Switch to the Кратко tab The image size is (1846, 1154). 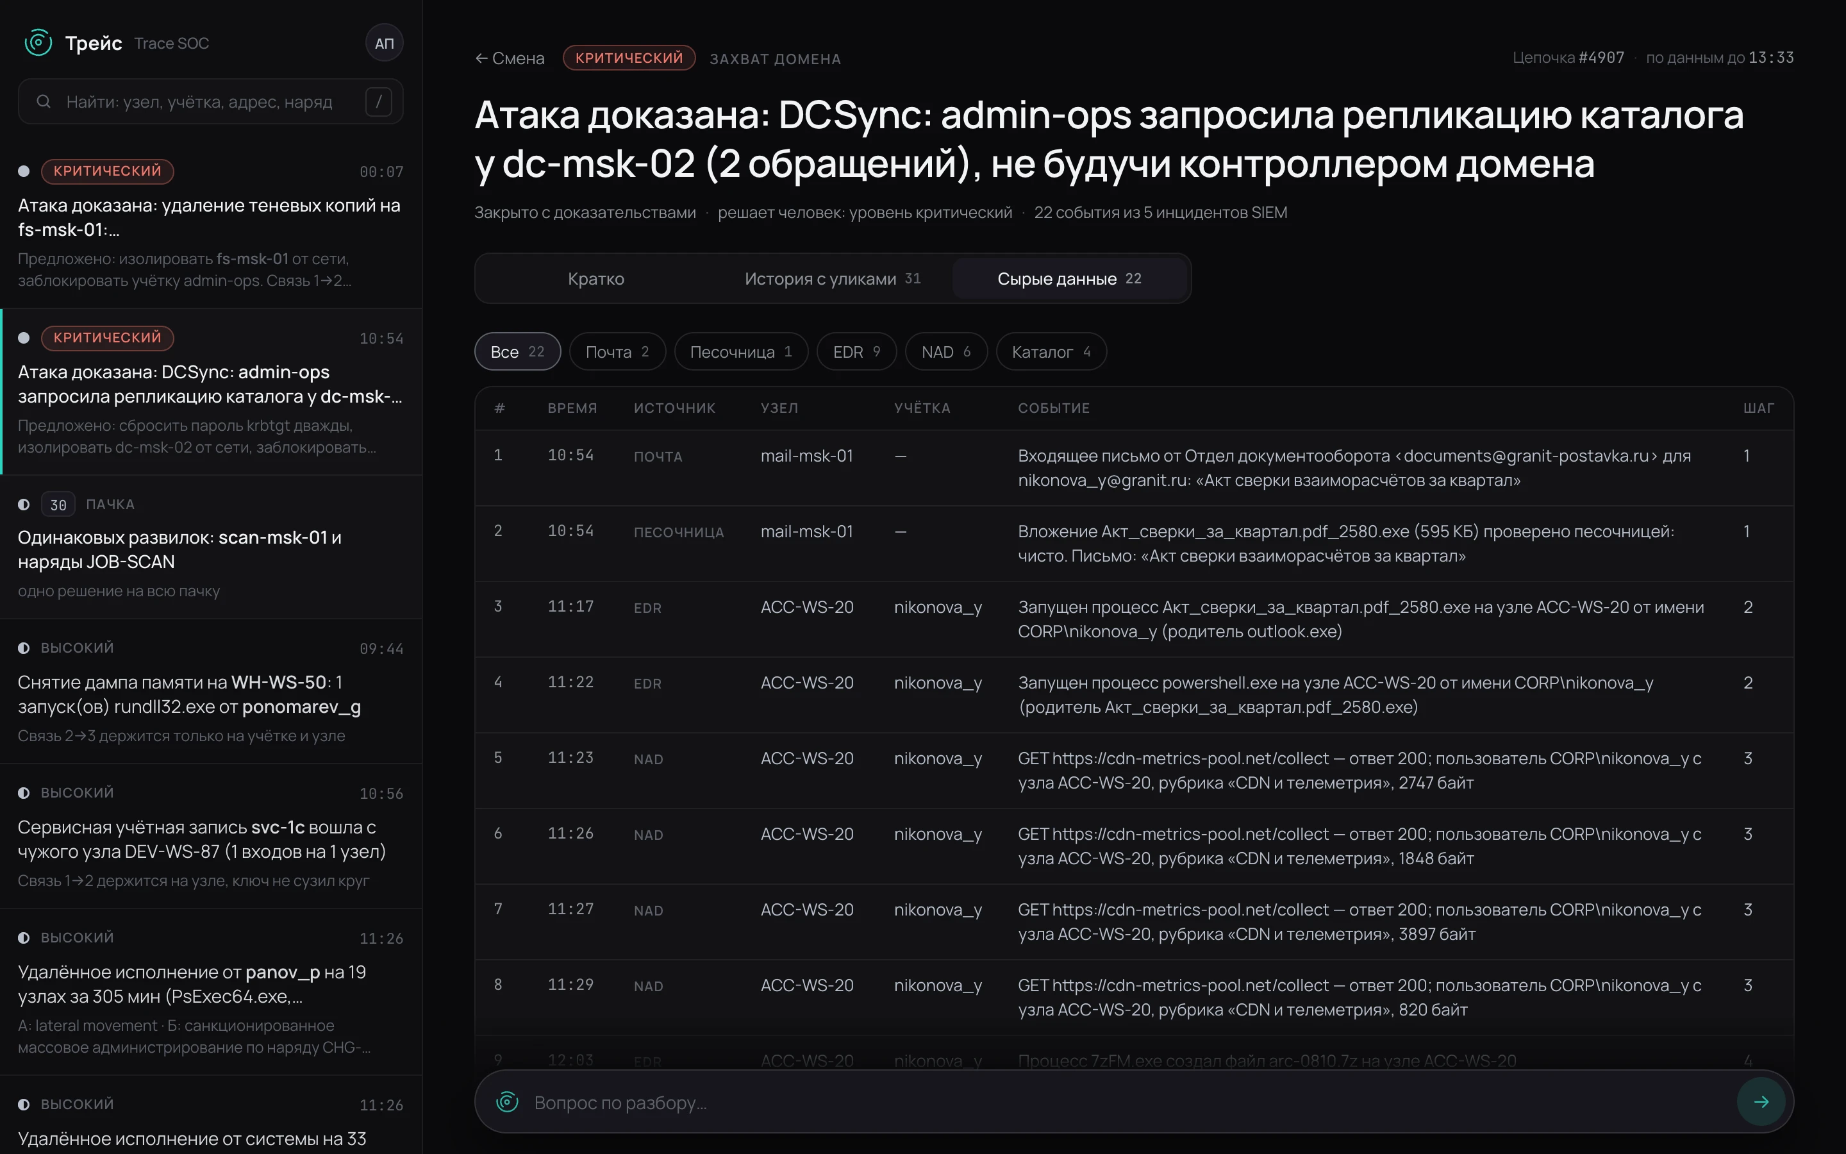tap(595, 279)
